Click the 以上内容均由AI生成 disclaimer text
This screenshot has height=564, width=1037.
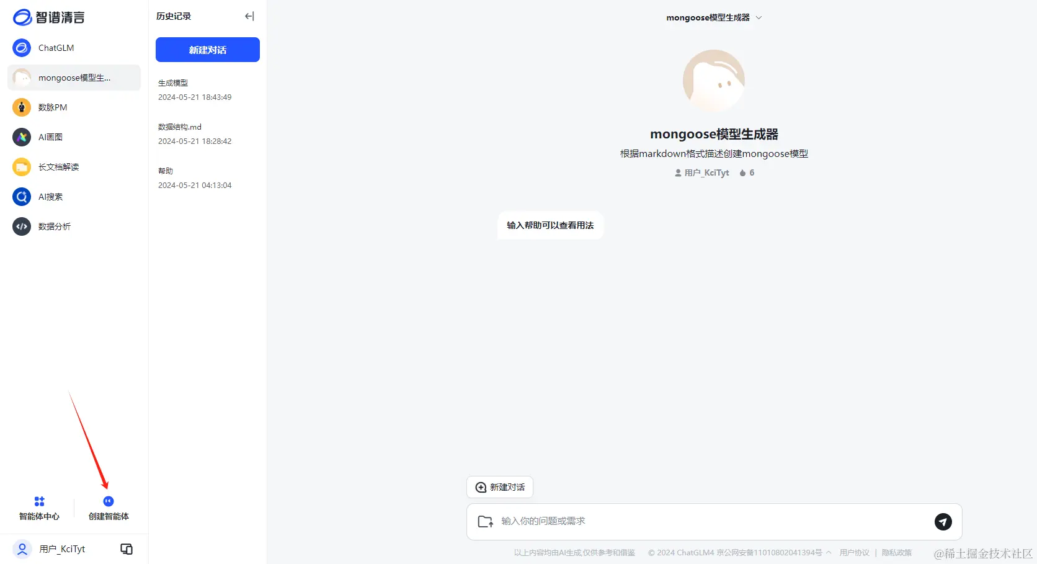click(x=574, y=553)
